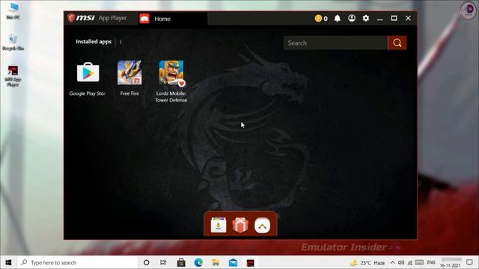Open Cortana circle on the taskbar
Screen dimensions: 479x269
pos(147,262)
